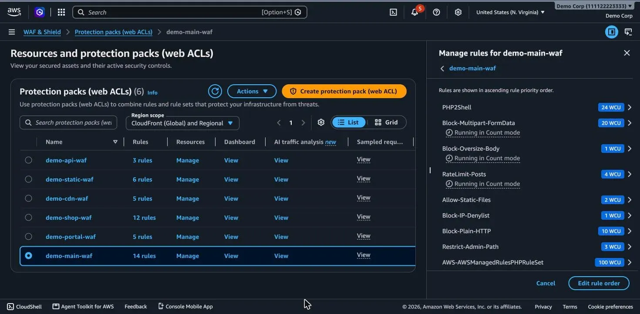The image size is (640, 314).
Task: Go to the WAF & Shield breadcrumb
Action: [42, 32]
